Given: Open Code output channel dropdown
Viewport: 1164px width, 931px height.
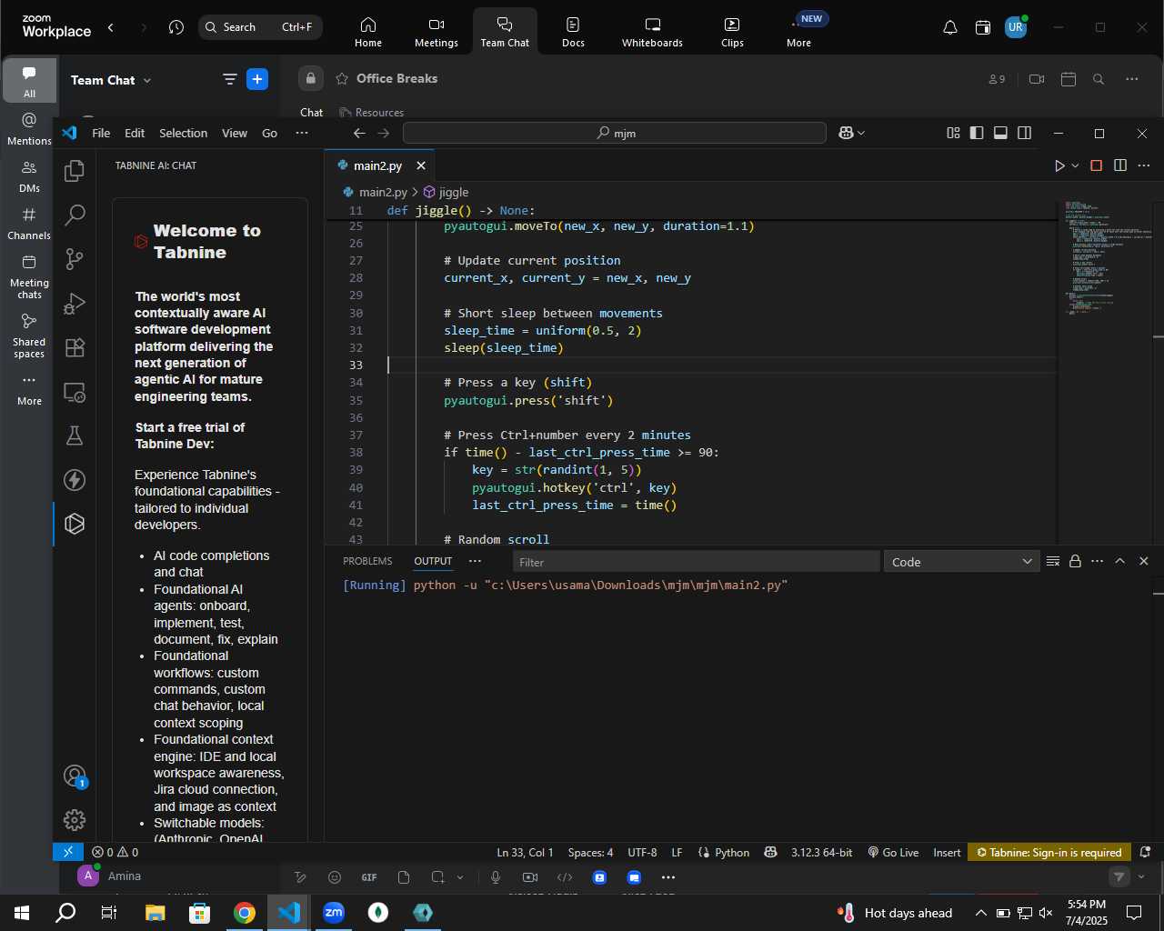Looking at the screenshot, I should pyautogui.click(x=961, y=562).
